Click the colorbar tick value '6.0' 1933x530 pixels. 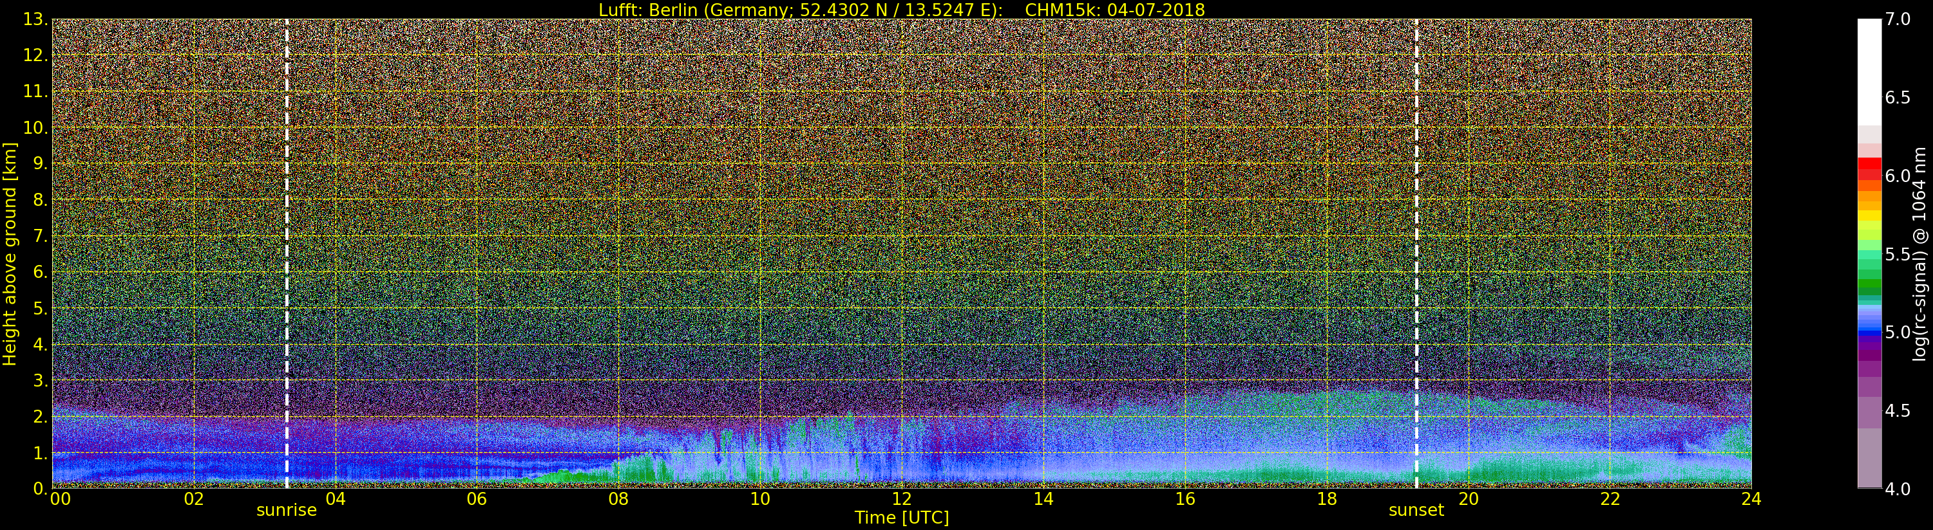(1898, 176)
